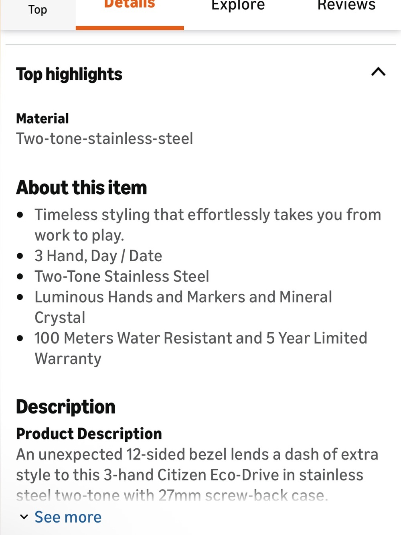Click the About this item heading

coord(81,187)
